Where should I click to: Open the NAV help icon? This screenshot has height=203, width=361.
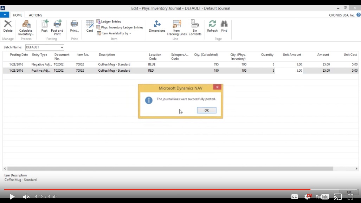coord(359,15)
